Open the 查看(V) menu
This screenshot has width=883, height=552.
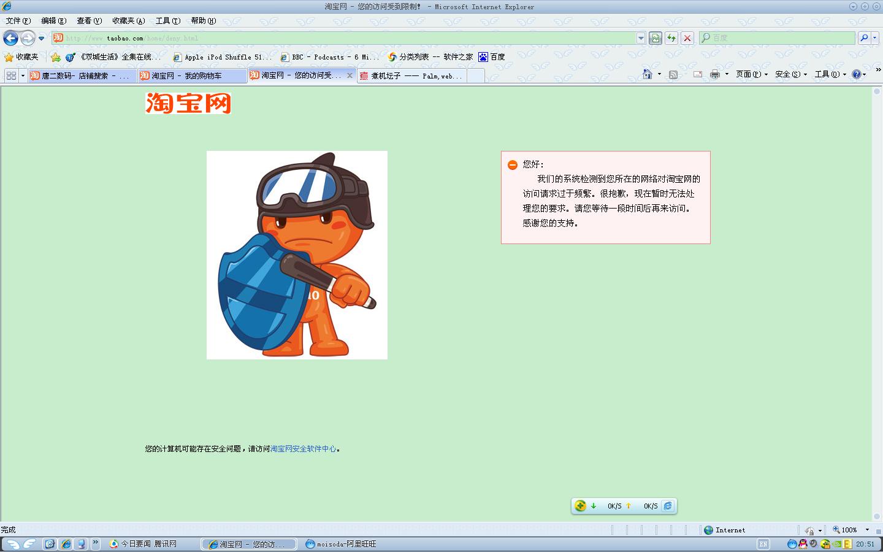[89, 21]
